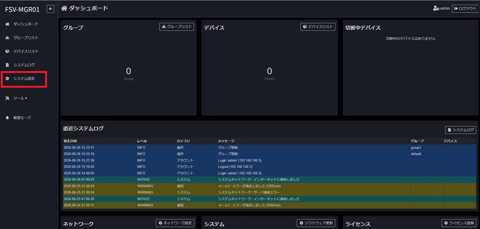This screenshot has height=229, width=480.
Task: Click the system settings gear icon in sidebar
Action: click(7, 79)
